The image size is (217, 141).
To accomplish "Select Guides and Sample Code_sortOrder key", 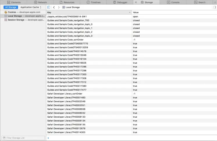I will tap(65, 40).
